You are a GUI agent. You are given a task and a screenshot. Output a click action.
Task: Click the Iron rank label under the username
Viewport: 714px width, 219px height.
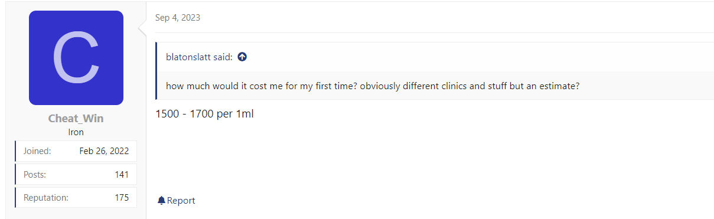pyautogui.click(x=76, y=132)
